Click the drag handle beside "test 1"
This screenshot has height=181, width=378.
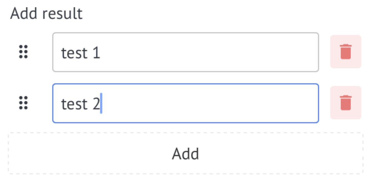tap(23, 52)
